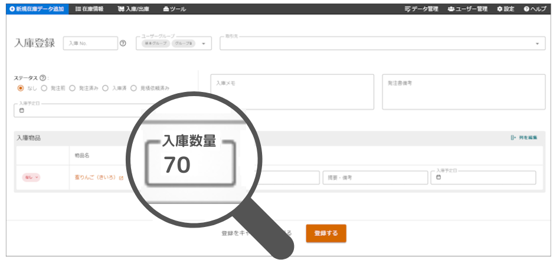Open external link icon beside 蜜りんご（きいろ）
Screen dimensions: 556x260
point(121,177)
